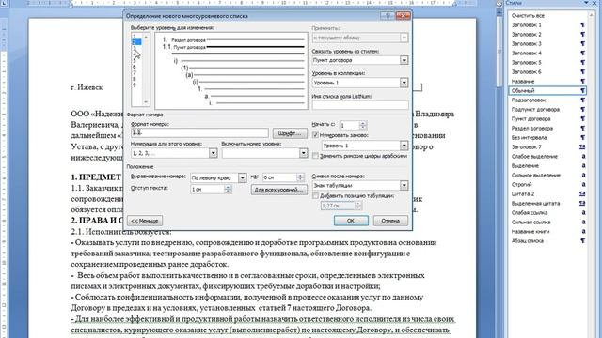Open the Styles pane options arrow
Viewport: 602px width, 338px height.
[x=586, y=3]
